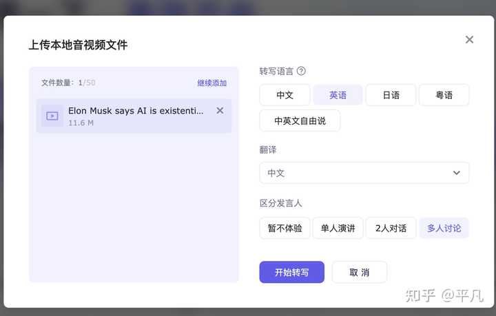Choose 暂不体验 for speaker separation
This screenshot has width=496, height=316.
tap(285, 228)
